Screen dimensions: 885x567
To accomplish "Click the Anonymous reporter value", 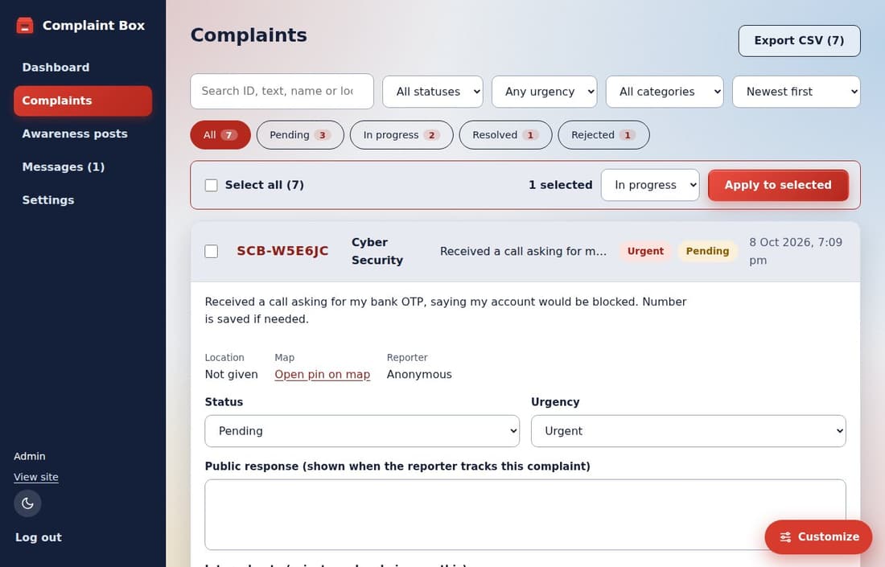I will (419, 375).
